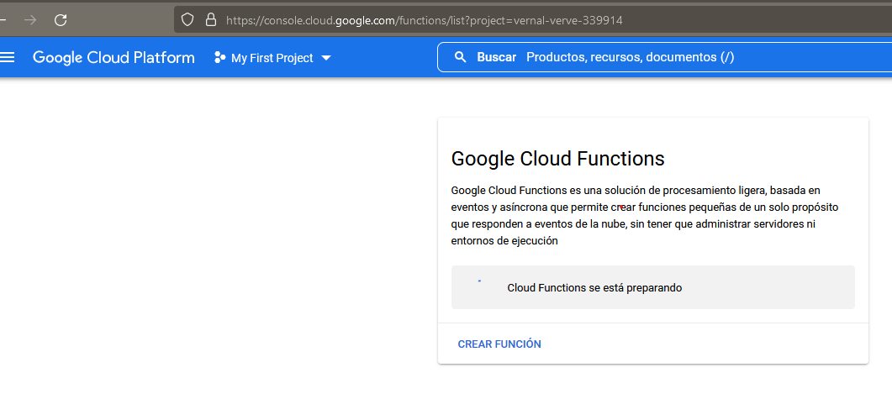The image size is (892, 420).
Task: Expand the My First Project dropdown arrow
Action: 326,58
